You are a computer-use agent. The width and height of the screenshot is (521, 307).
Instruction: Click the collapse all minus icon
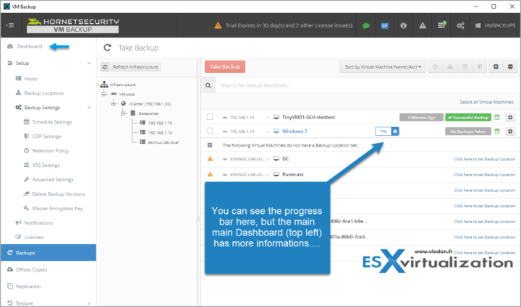coord(509,66)
